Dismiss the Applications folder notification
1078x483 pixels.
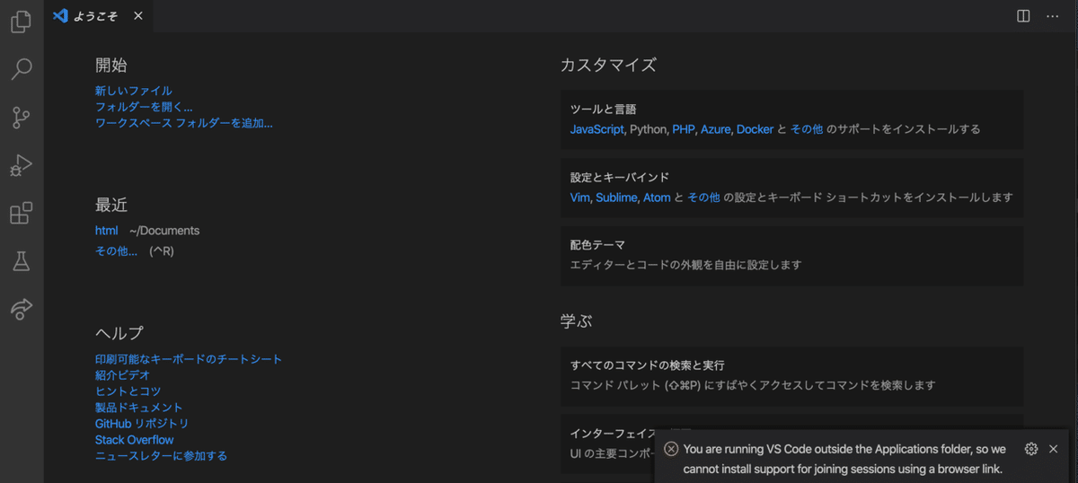pyautogui.click(x=1054, y=449)
